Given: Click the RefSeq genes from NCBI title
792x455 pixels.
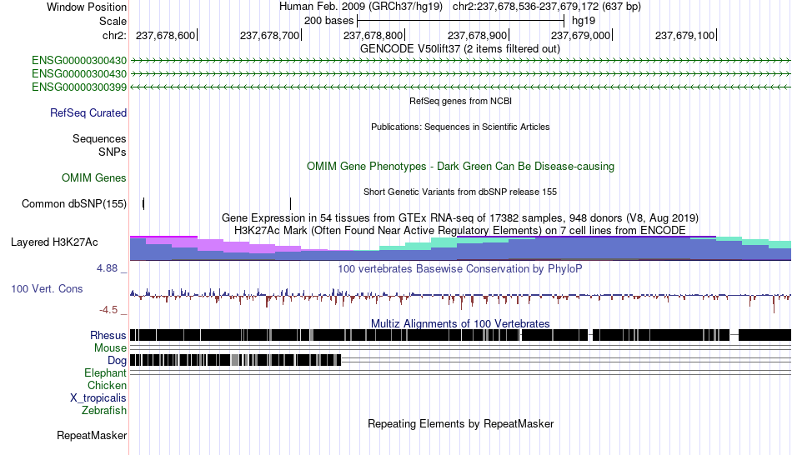Looking at the screenshot, I should click(x=460, y=101).
